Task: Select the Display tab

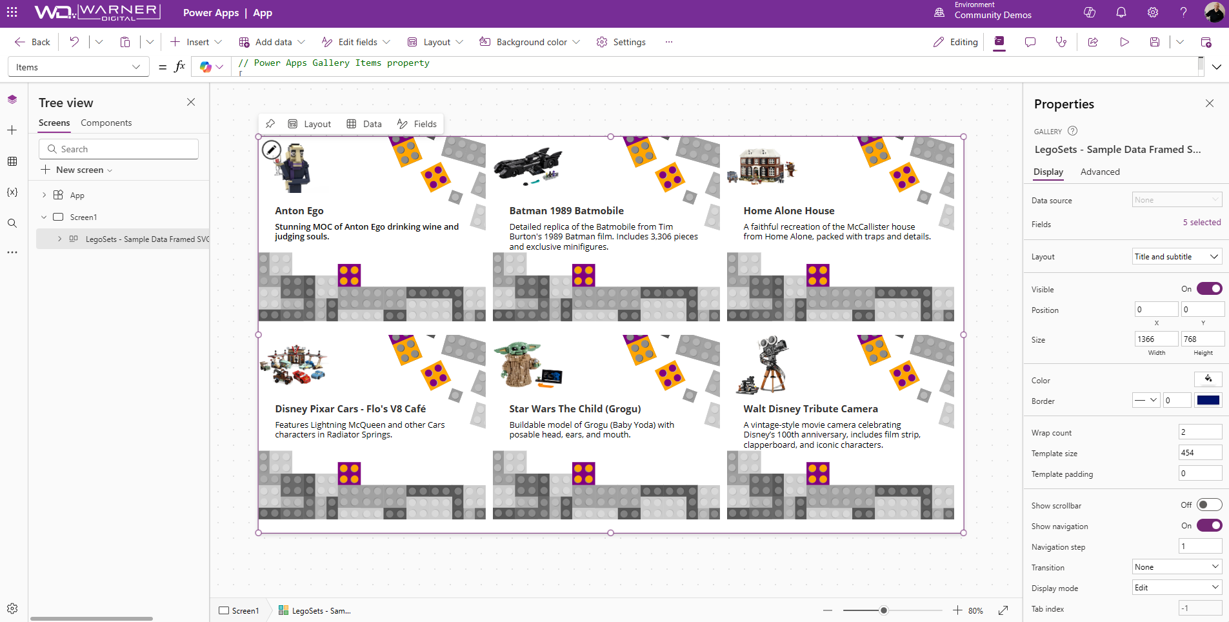Action: click(1048, 172)
